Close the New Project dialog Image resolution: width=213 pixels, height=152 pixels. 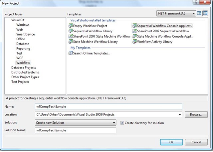point(205,2)
